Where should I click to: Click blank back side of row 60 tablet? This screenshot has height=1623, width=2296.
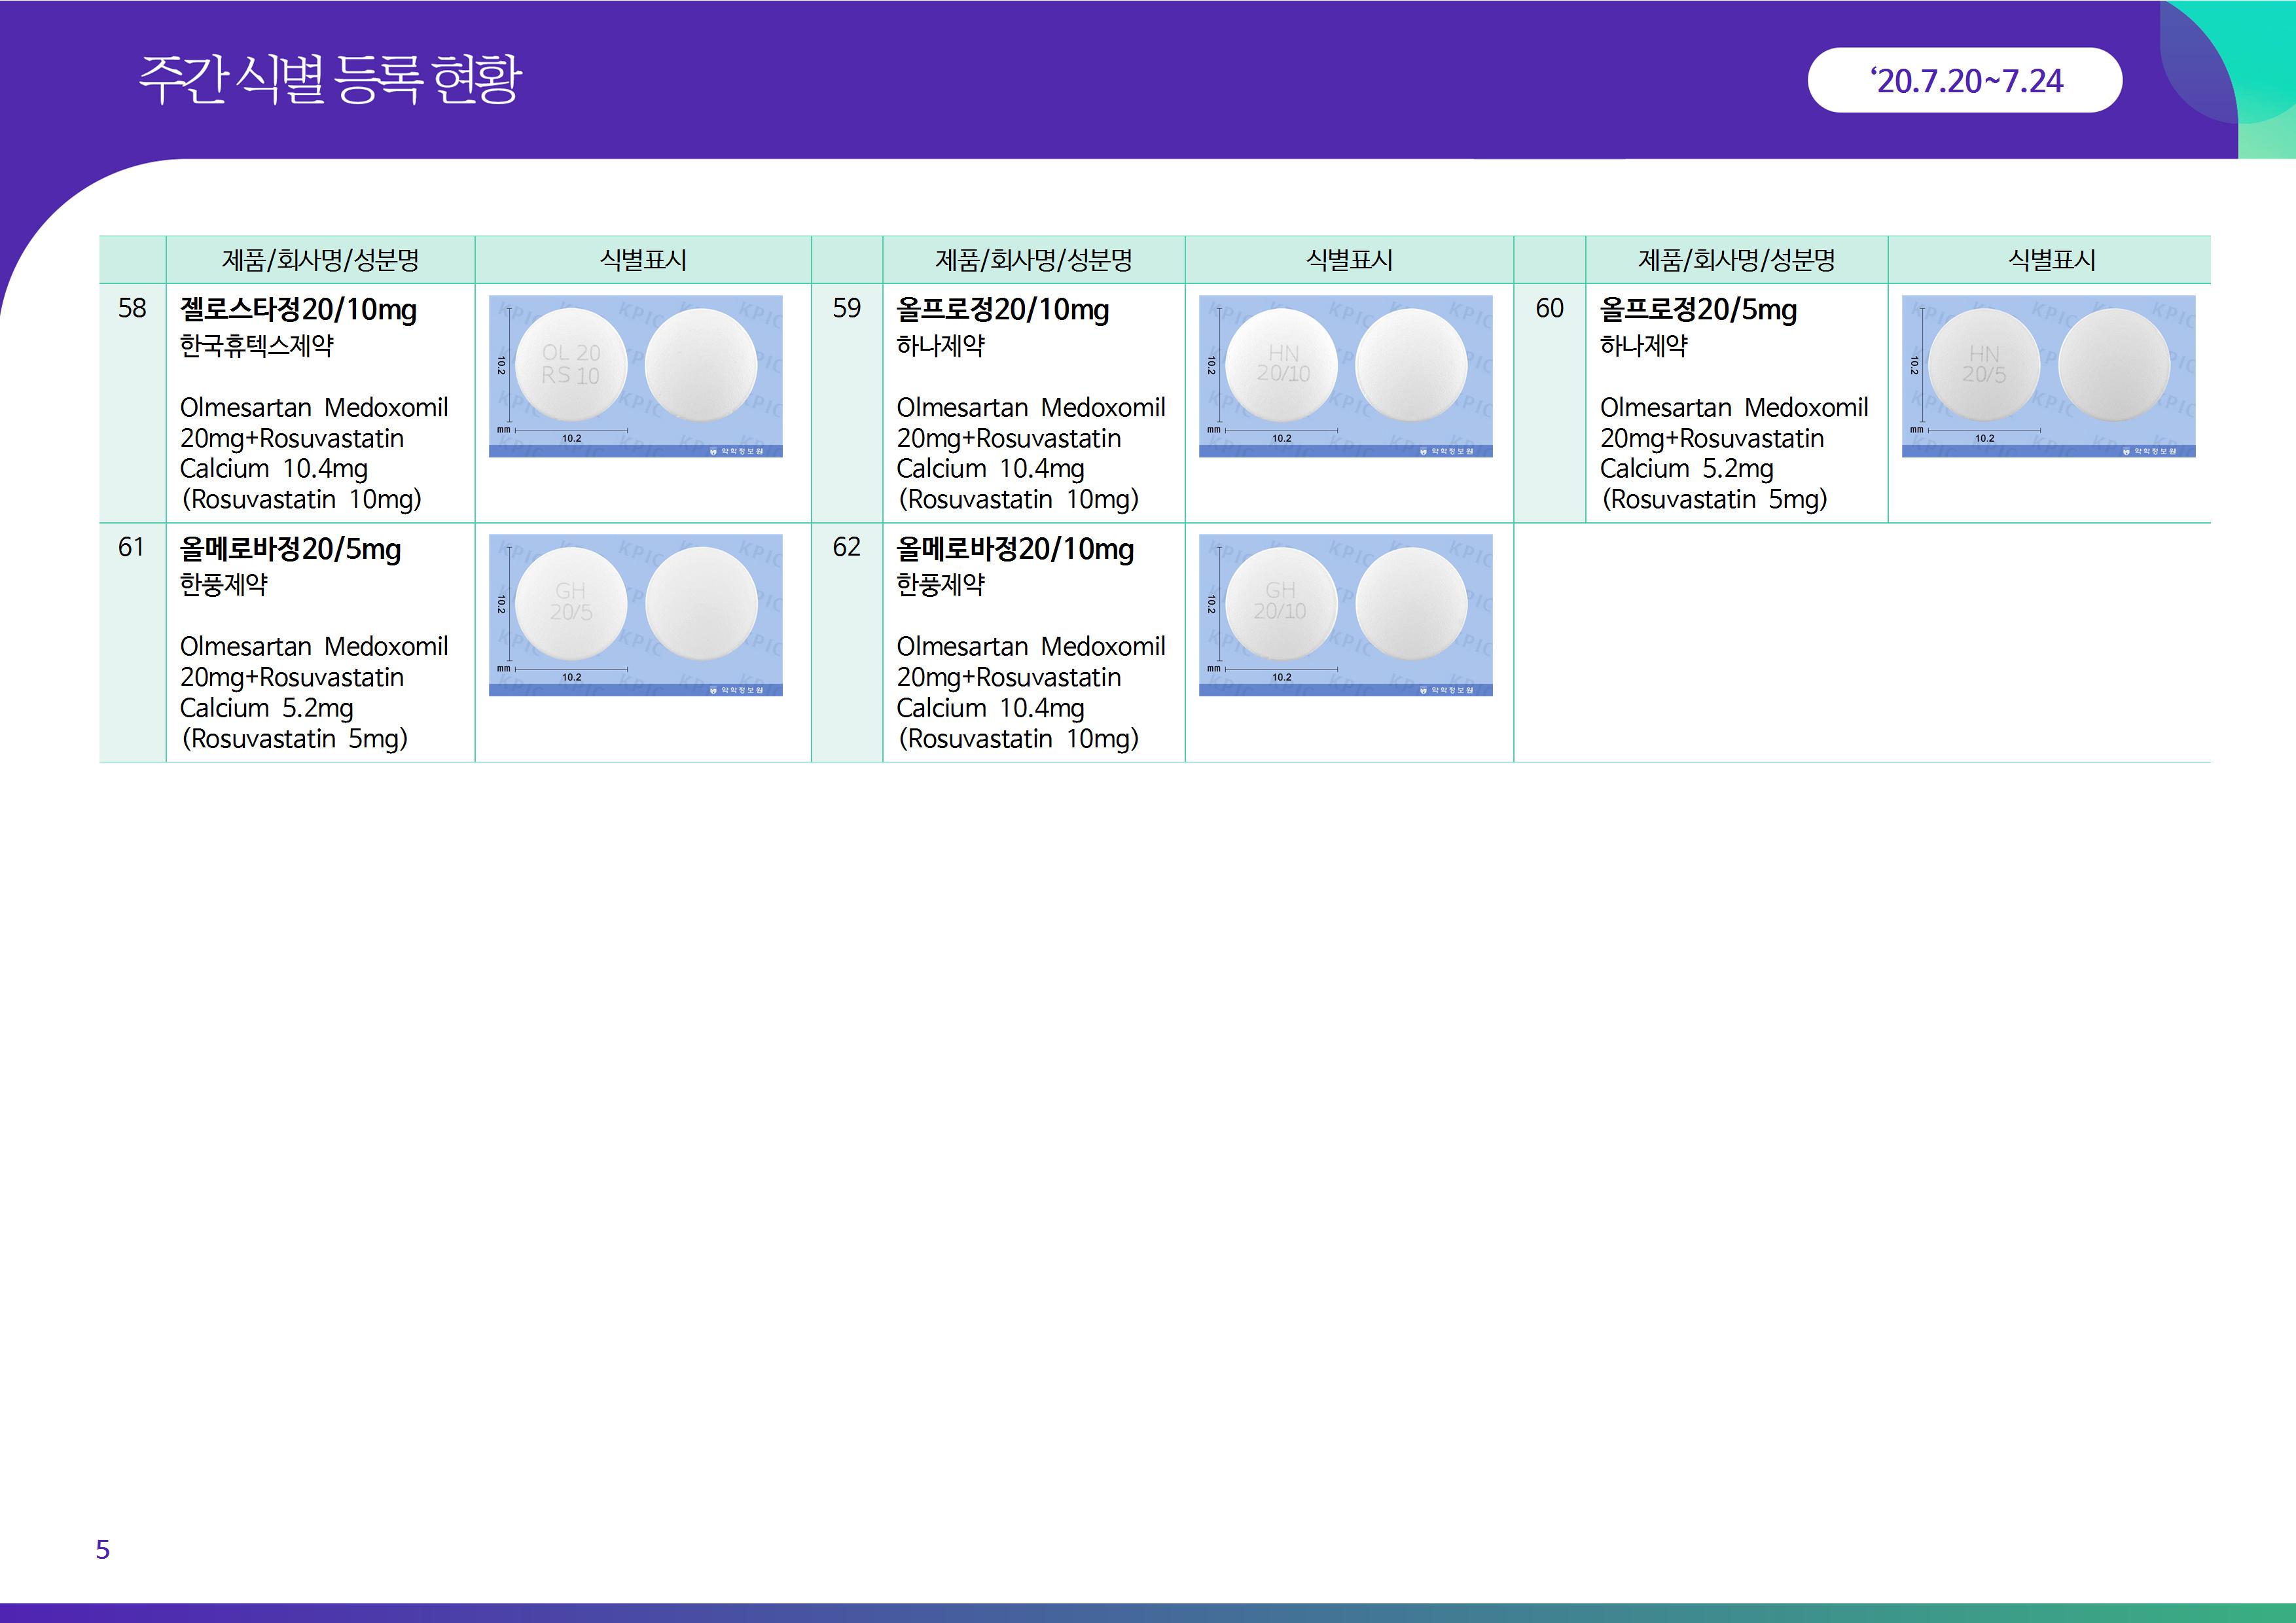(2113, 365)
